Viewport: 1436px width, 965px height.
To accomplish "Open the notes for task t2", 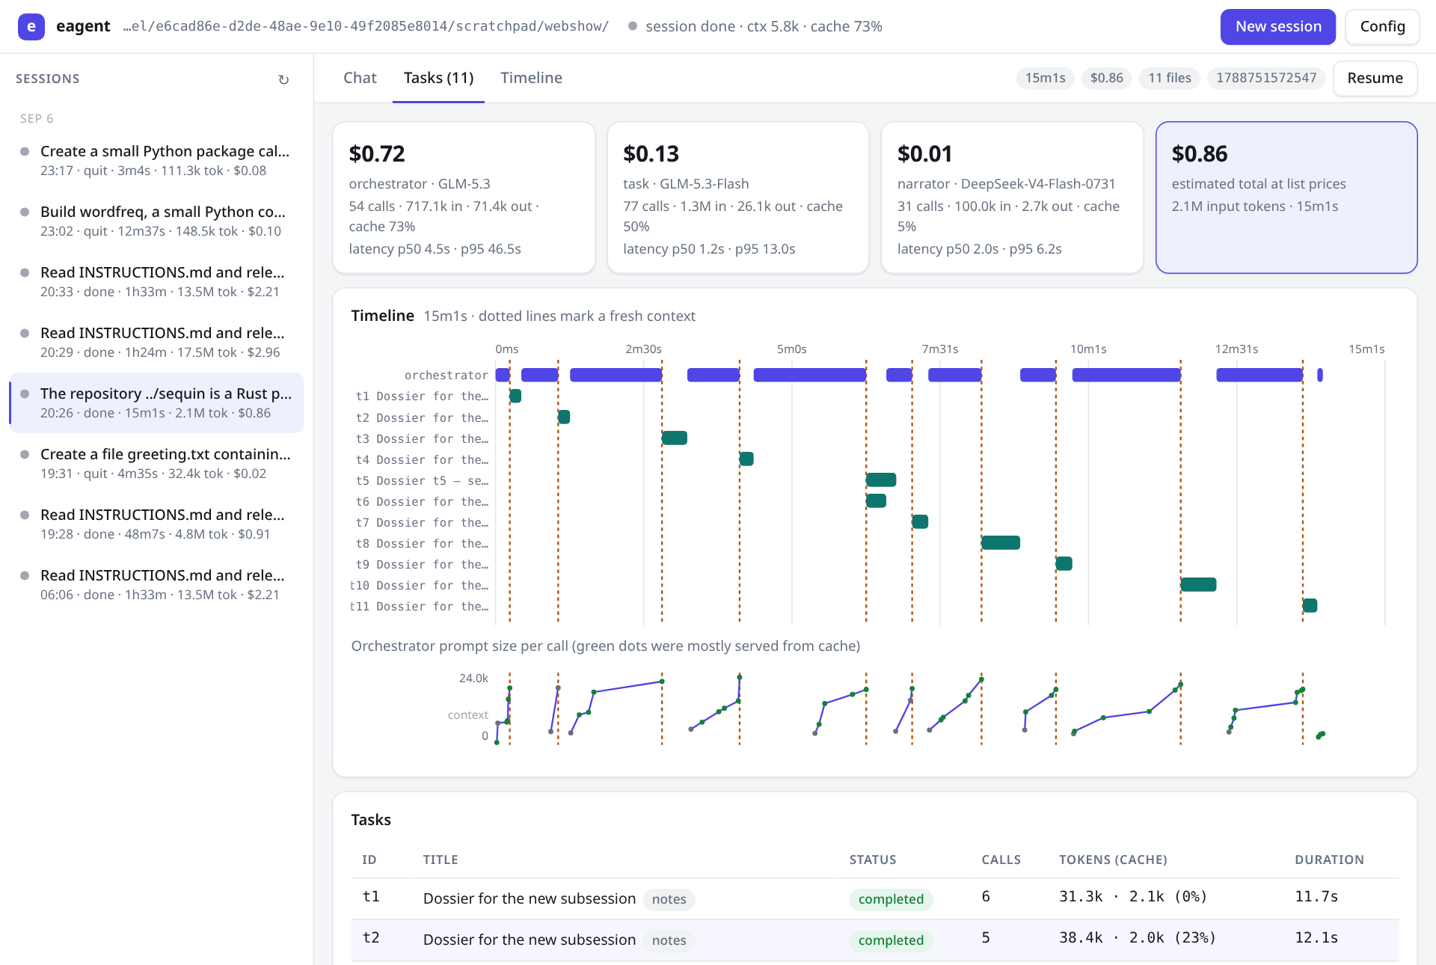I will (669, 940).
